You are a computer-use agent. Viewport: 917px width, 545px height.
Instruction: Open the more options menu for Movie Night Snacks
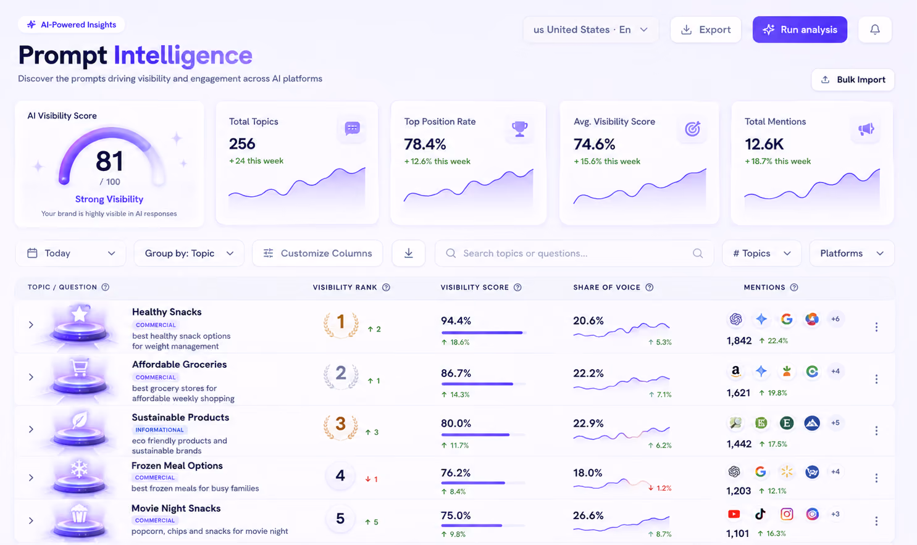[x=876, y=521]
